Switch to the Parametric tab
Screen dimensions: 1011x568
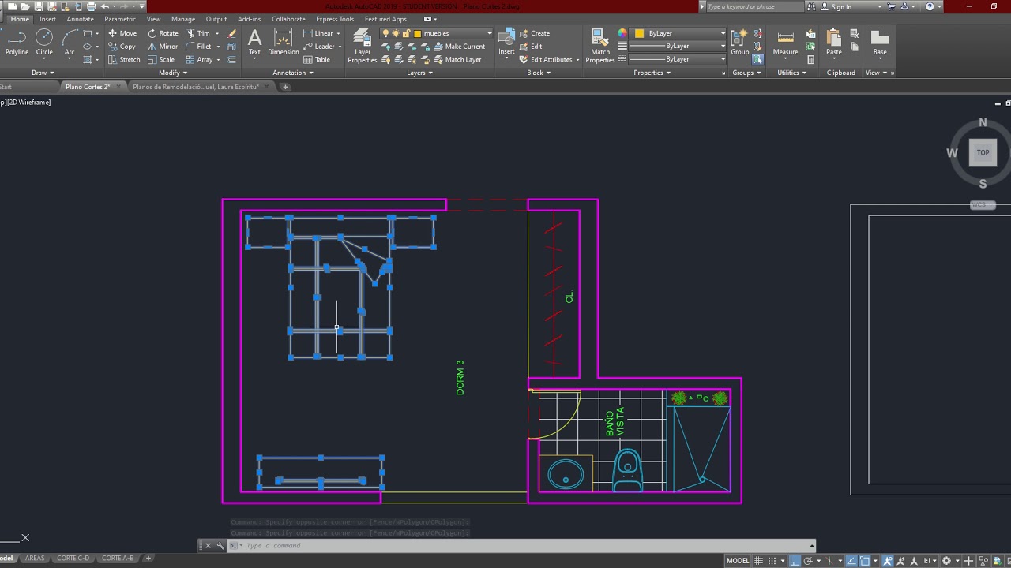120,19
